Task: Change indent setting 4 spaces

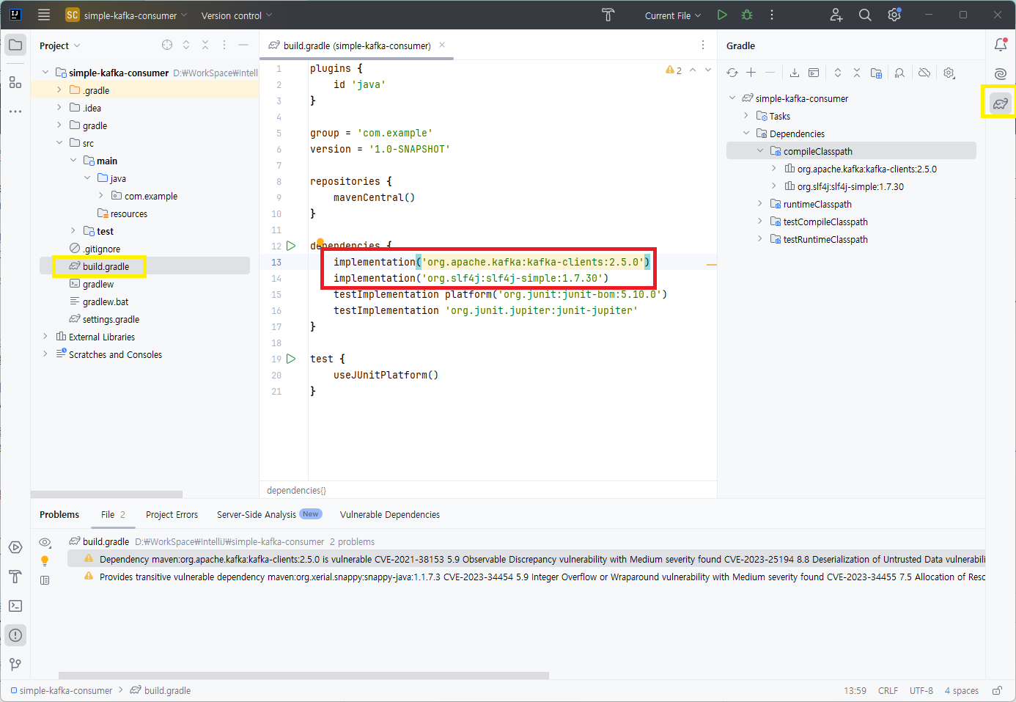Action: click(x=962, y=690)
